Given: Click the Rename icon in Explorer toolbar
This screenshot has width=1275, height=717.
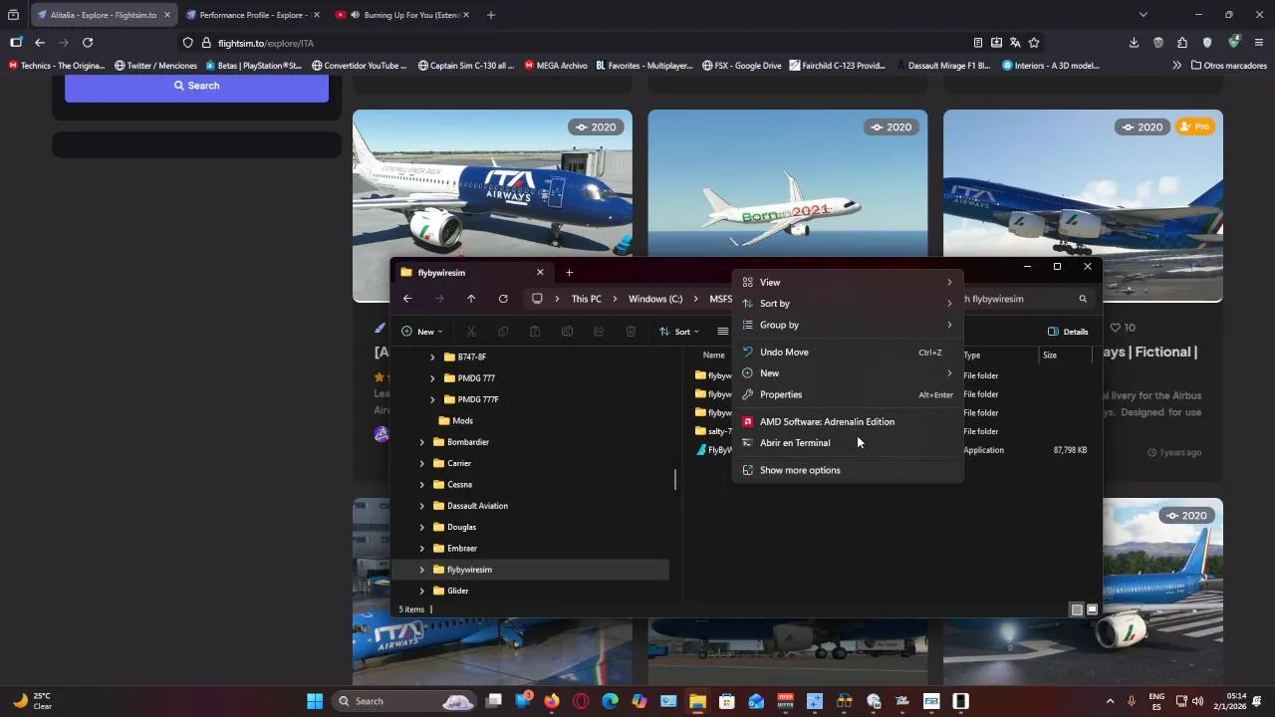Looking at the screenshot, I should [567, 332].
